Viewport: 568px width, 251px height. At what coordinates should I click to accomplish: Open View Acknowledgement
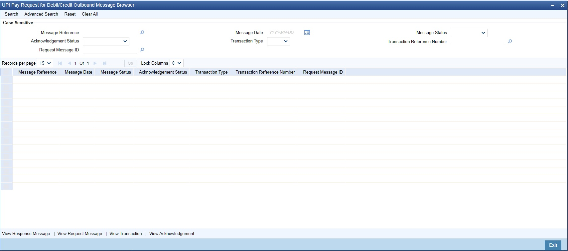pyautogui.click(x=172, y=233)
